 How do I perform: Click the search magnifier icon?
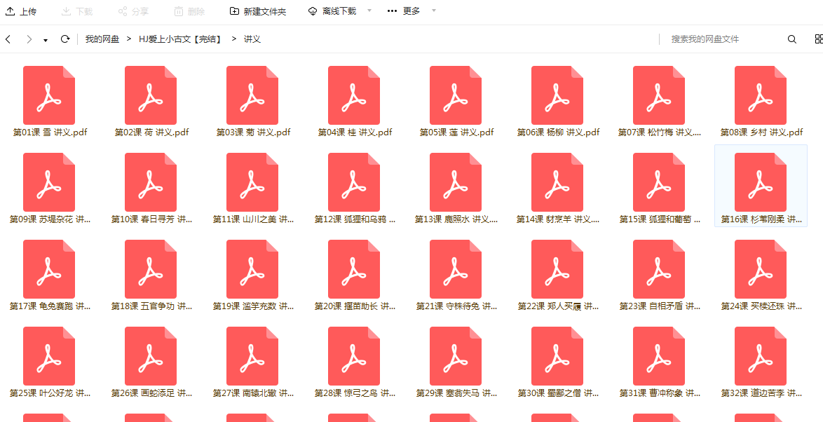click(792, 39)
